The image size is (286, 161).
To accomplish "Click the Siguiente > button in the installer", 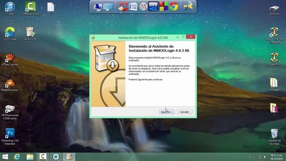I will click(167, 112).
